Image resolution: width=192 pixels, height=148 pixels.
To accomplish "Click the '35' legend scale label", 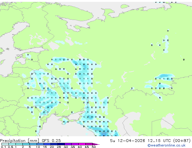I will [x=73, y=147].
